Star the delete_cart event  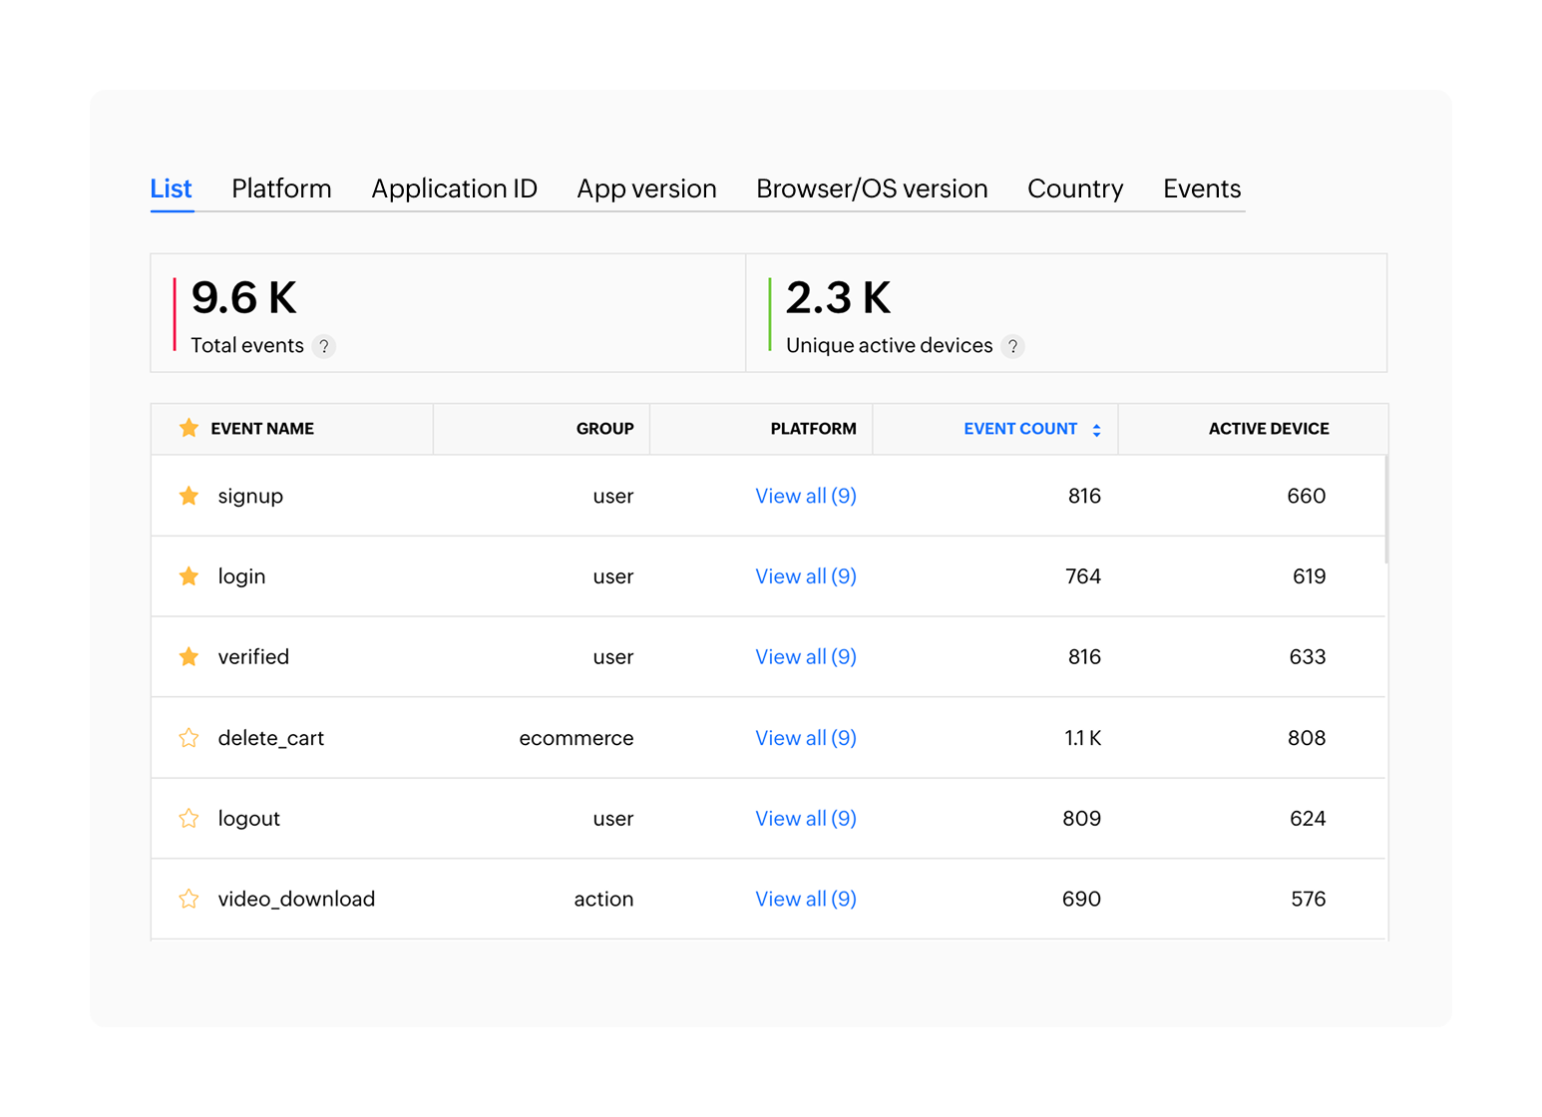pyautogui.click(x=189, y=738)
